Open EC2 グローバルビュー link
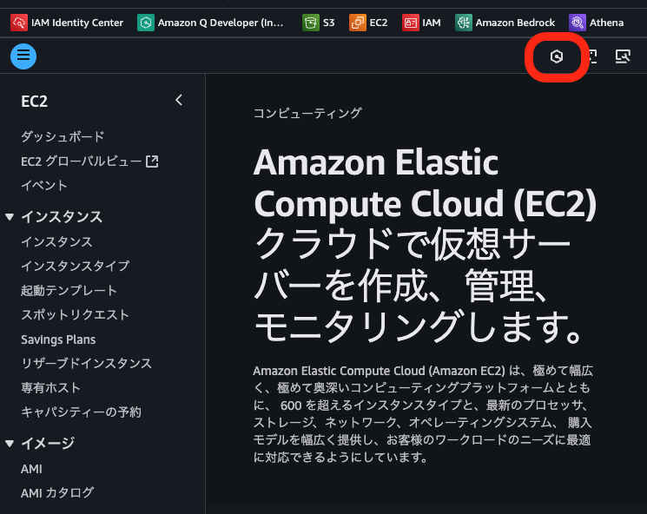647x514 pixels. tap(82, 161)
